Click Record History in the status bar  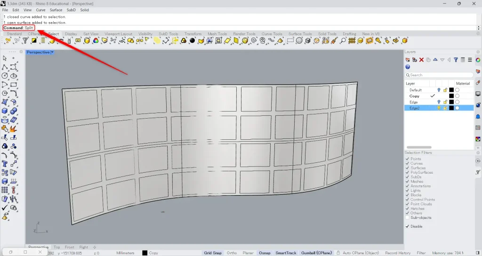coord(398,253)
